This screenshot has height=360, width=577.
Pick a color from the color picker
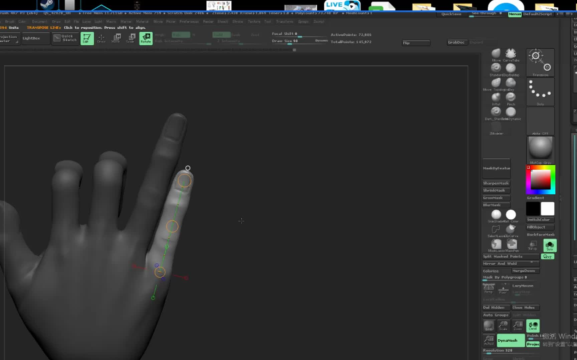coord(540,179)
